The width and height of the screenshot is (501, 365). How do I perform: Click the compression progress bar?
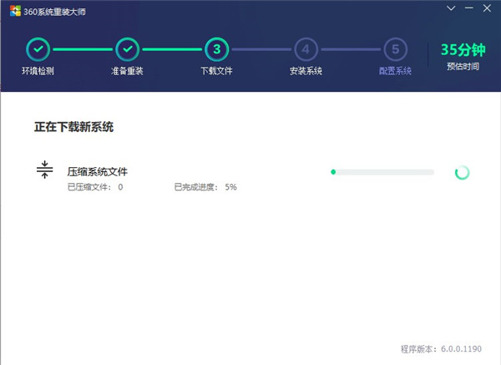(x=382, y=172)
